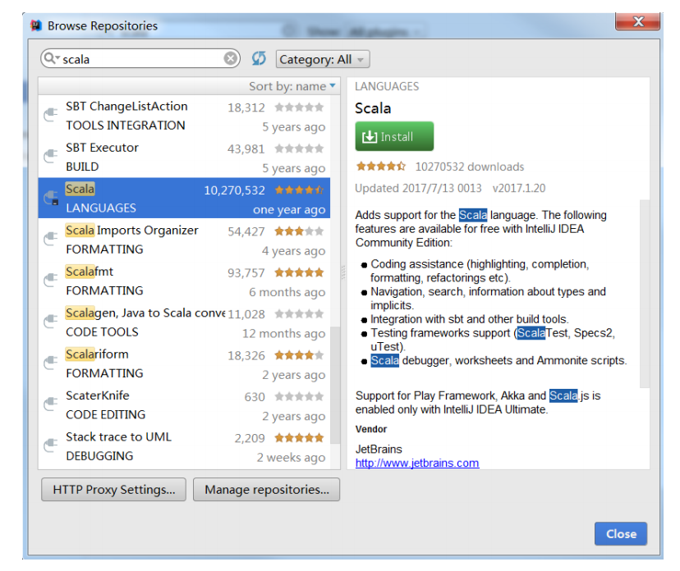680x571 pixels.
Task: Click the Scalariform plugin icon
Action: pyautogui.click(x=51, y=363)
